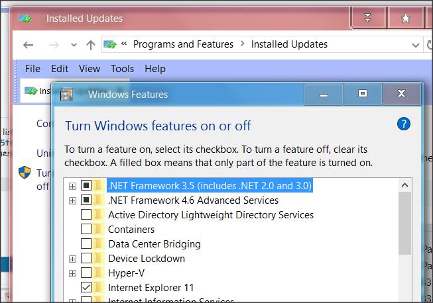Enable Active Directory Lightweight Directory Services checkbox
The height and width of the screenshot is (303, 433).
(86, 214)
